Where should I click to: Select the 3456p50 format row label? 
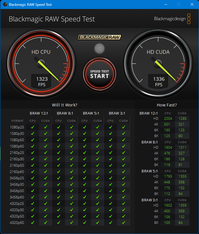(x=17, y=191)
